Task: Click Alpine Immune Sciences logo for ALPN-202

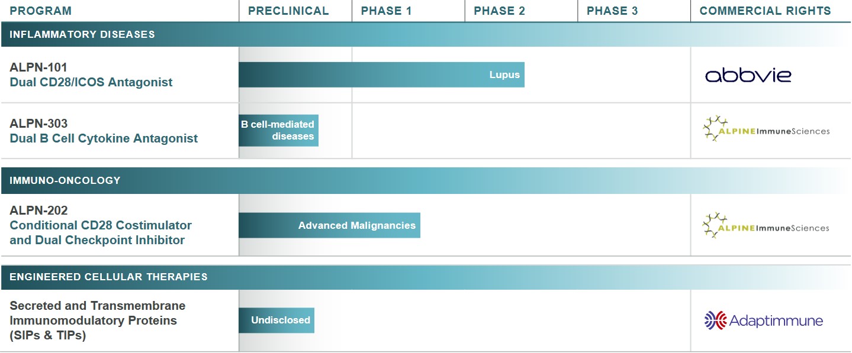Action: click(766, 226)
